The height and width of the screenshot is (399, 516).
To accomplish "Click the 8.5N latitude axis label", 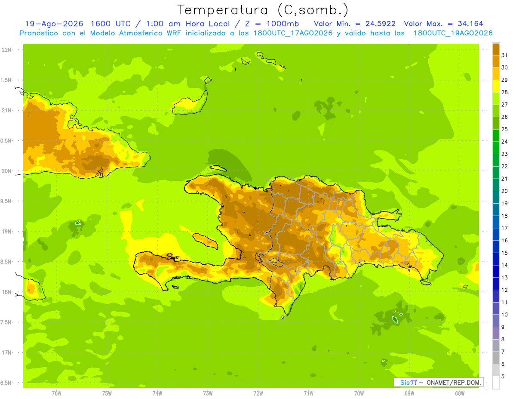I will 6,262.
